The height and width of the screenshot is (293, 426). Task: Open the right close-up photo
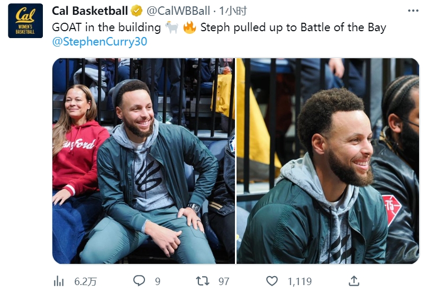328,161
